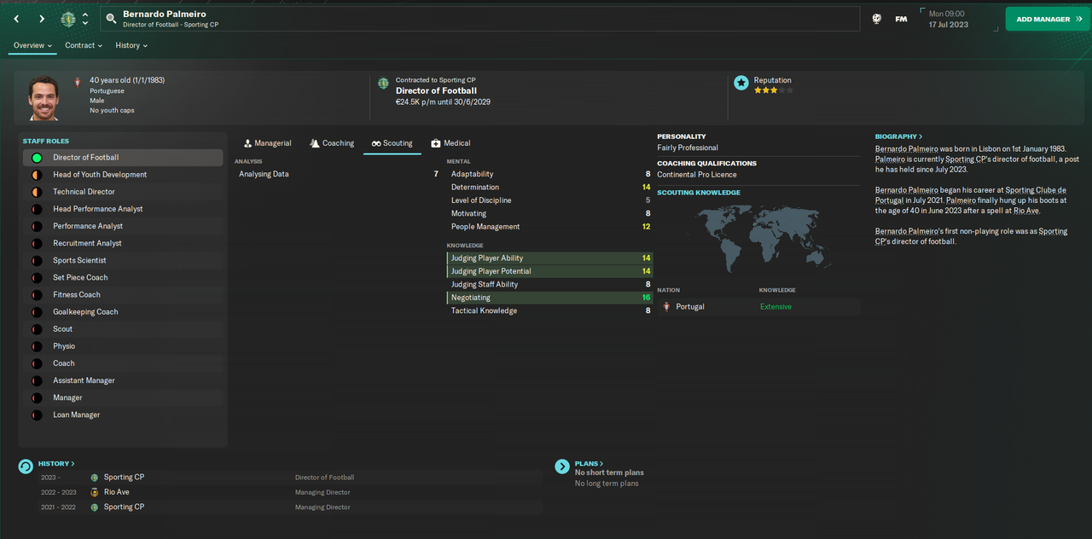Click the Analysing Data attribute
Screen dimensions: 1092x539
coord(338,174)
